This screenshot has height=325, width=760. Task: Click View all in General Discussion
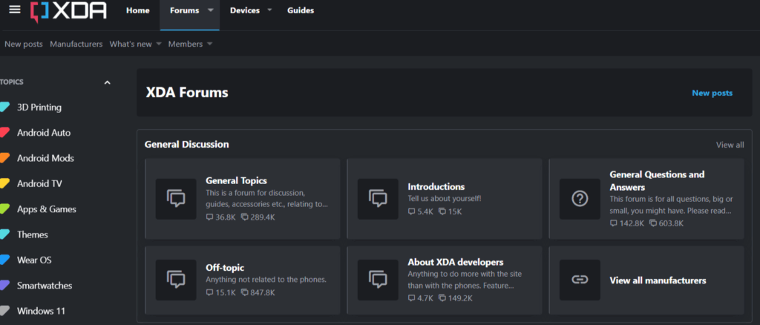click(x=730, y=145)
